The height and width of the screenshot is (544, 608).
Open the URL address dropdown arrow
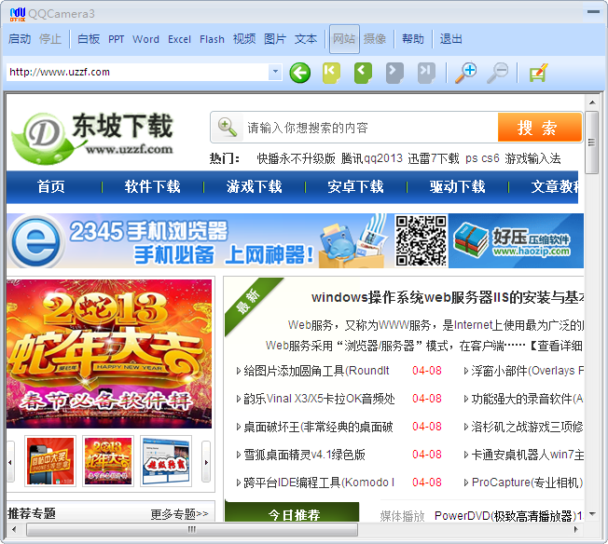[x=275, y=72]
